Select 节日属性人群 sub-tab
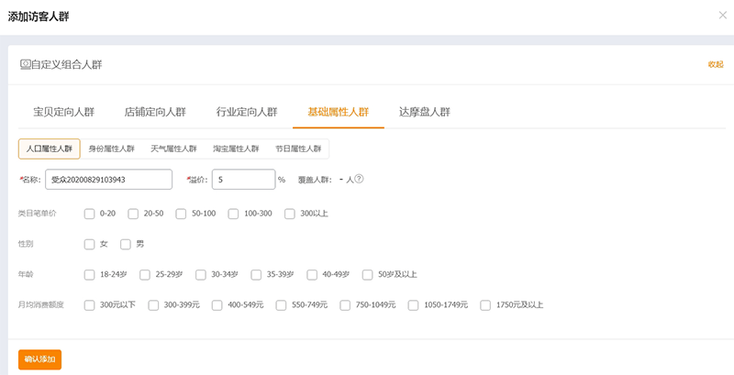This screenshot has height=375, width=734. (x=298, y=149)
